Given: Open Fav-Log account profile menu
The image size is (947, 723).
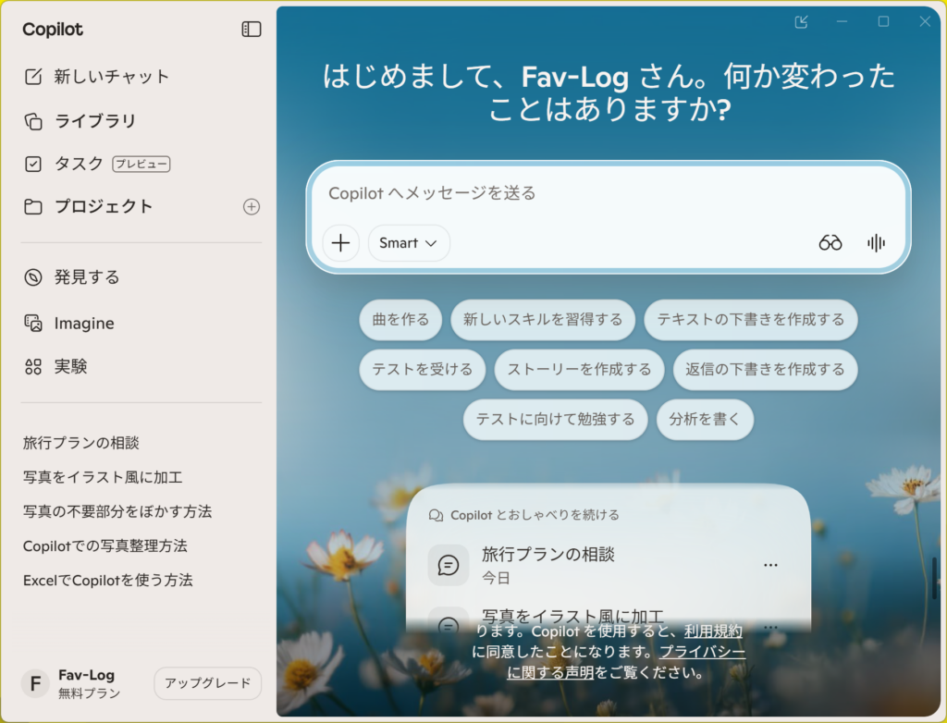Looking at the screenshot, I should click(x=71, y=683).
